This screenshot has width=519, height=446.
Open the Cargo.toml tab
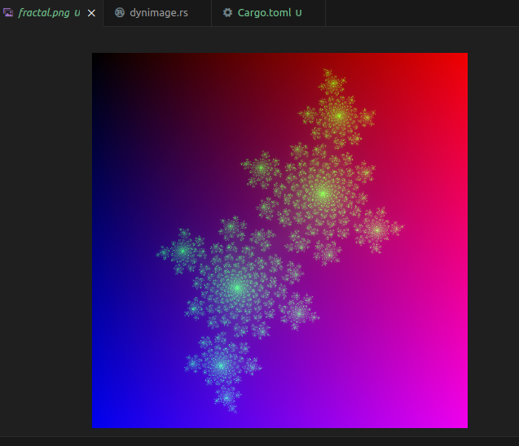[270, 13]
